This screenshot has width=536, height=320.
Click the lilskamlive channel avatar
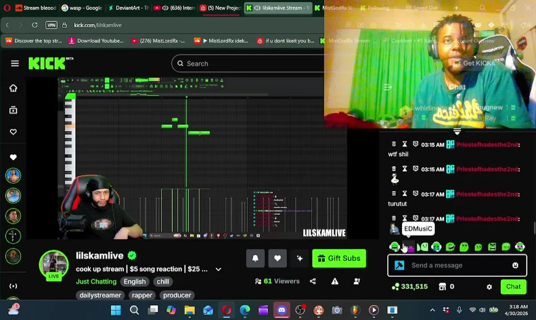coord(53,265)
